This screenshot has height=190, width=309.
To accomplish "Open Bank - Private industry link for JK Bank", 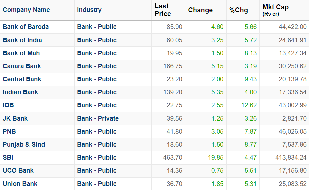I will point(98,118).
